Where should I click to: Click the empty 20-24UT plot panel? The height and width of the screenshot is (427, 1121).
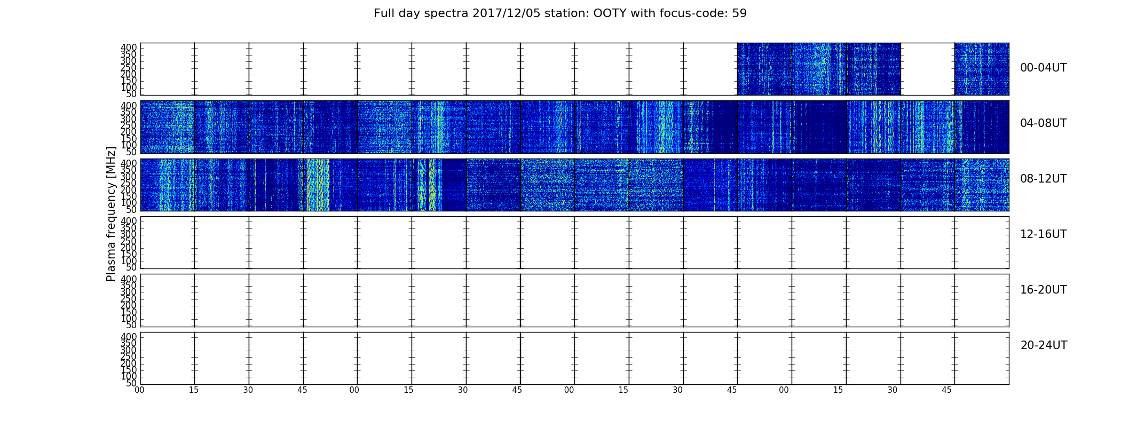[574, 358]
